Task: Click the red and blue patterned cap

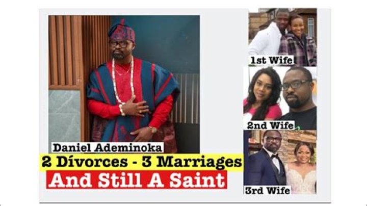Action: coord(121,31)
